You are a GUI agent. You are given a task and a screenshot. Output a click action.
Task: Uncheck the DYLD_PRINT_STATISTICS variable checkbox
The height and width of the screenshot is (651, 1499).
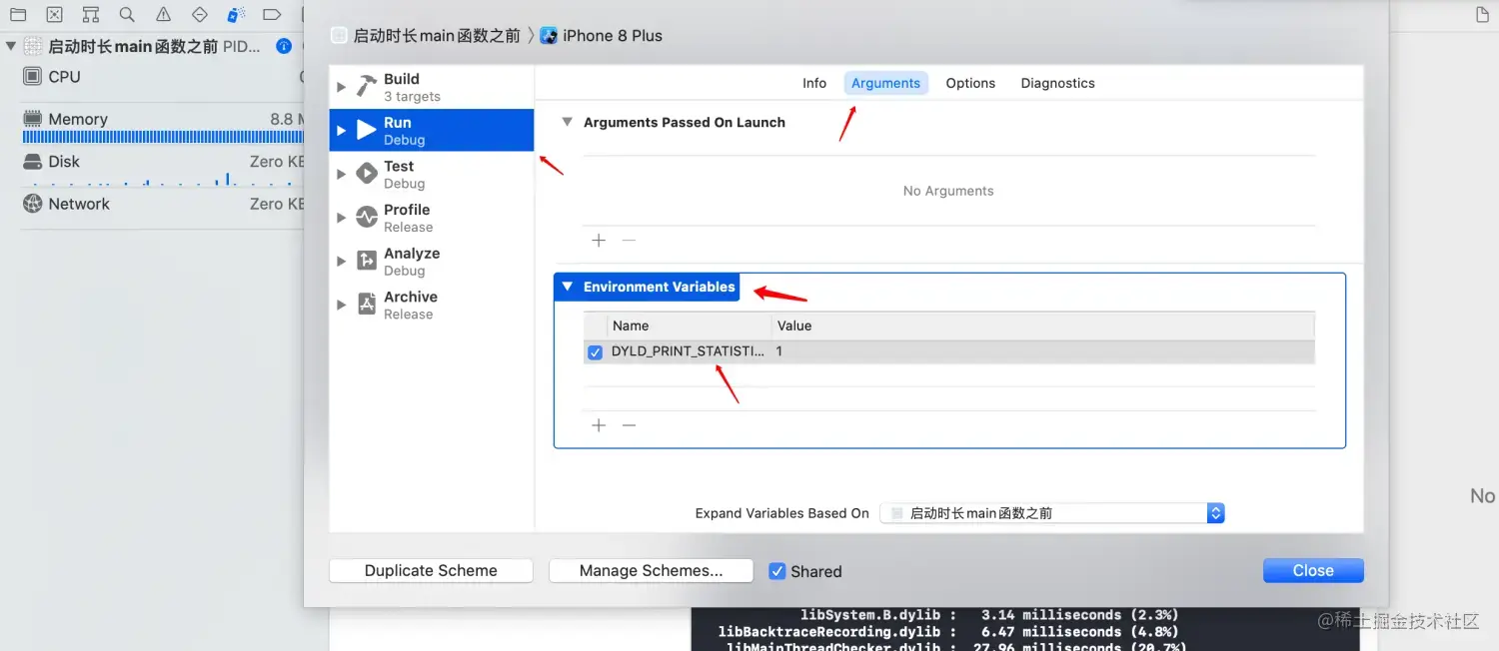click(595, 352)
